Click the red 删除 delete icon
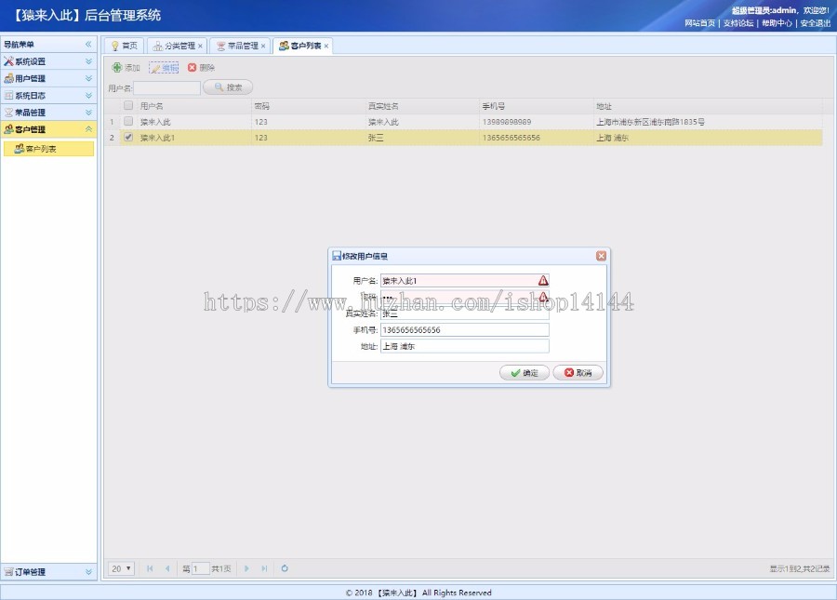Viewport: 837px width, 600px height. pos(193,68)
